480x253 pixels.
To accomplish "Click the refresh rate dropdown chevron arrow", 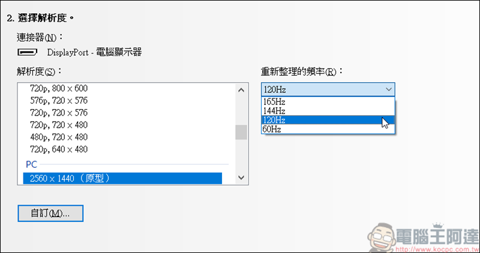I will click(388, 90).
